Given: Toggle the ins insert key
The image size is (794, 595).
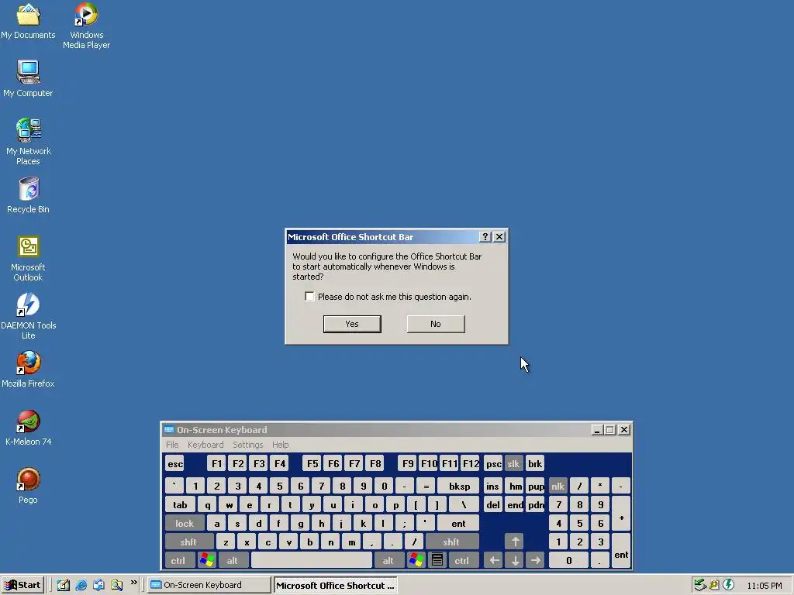Looking at the screenshot, I should point(492,486).
